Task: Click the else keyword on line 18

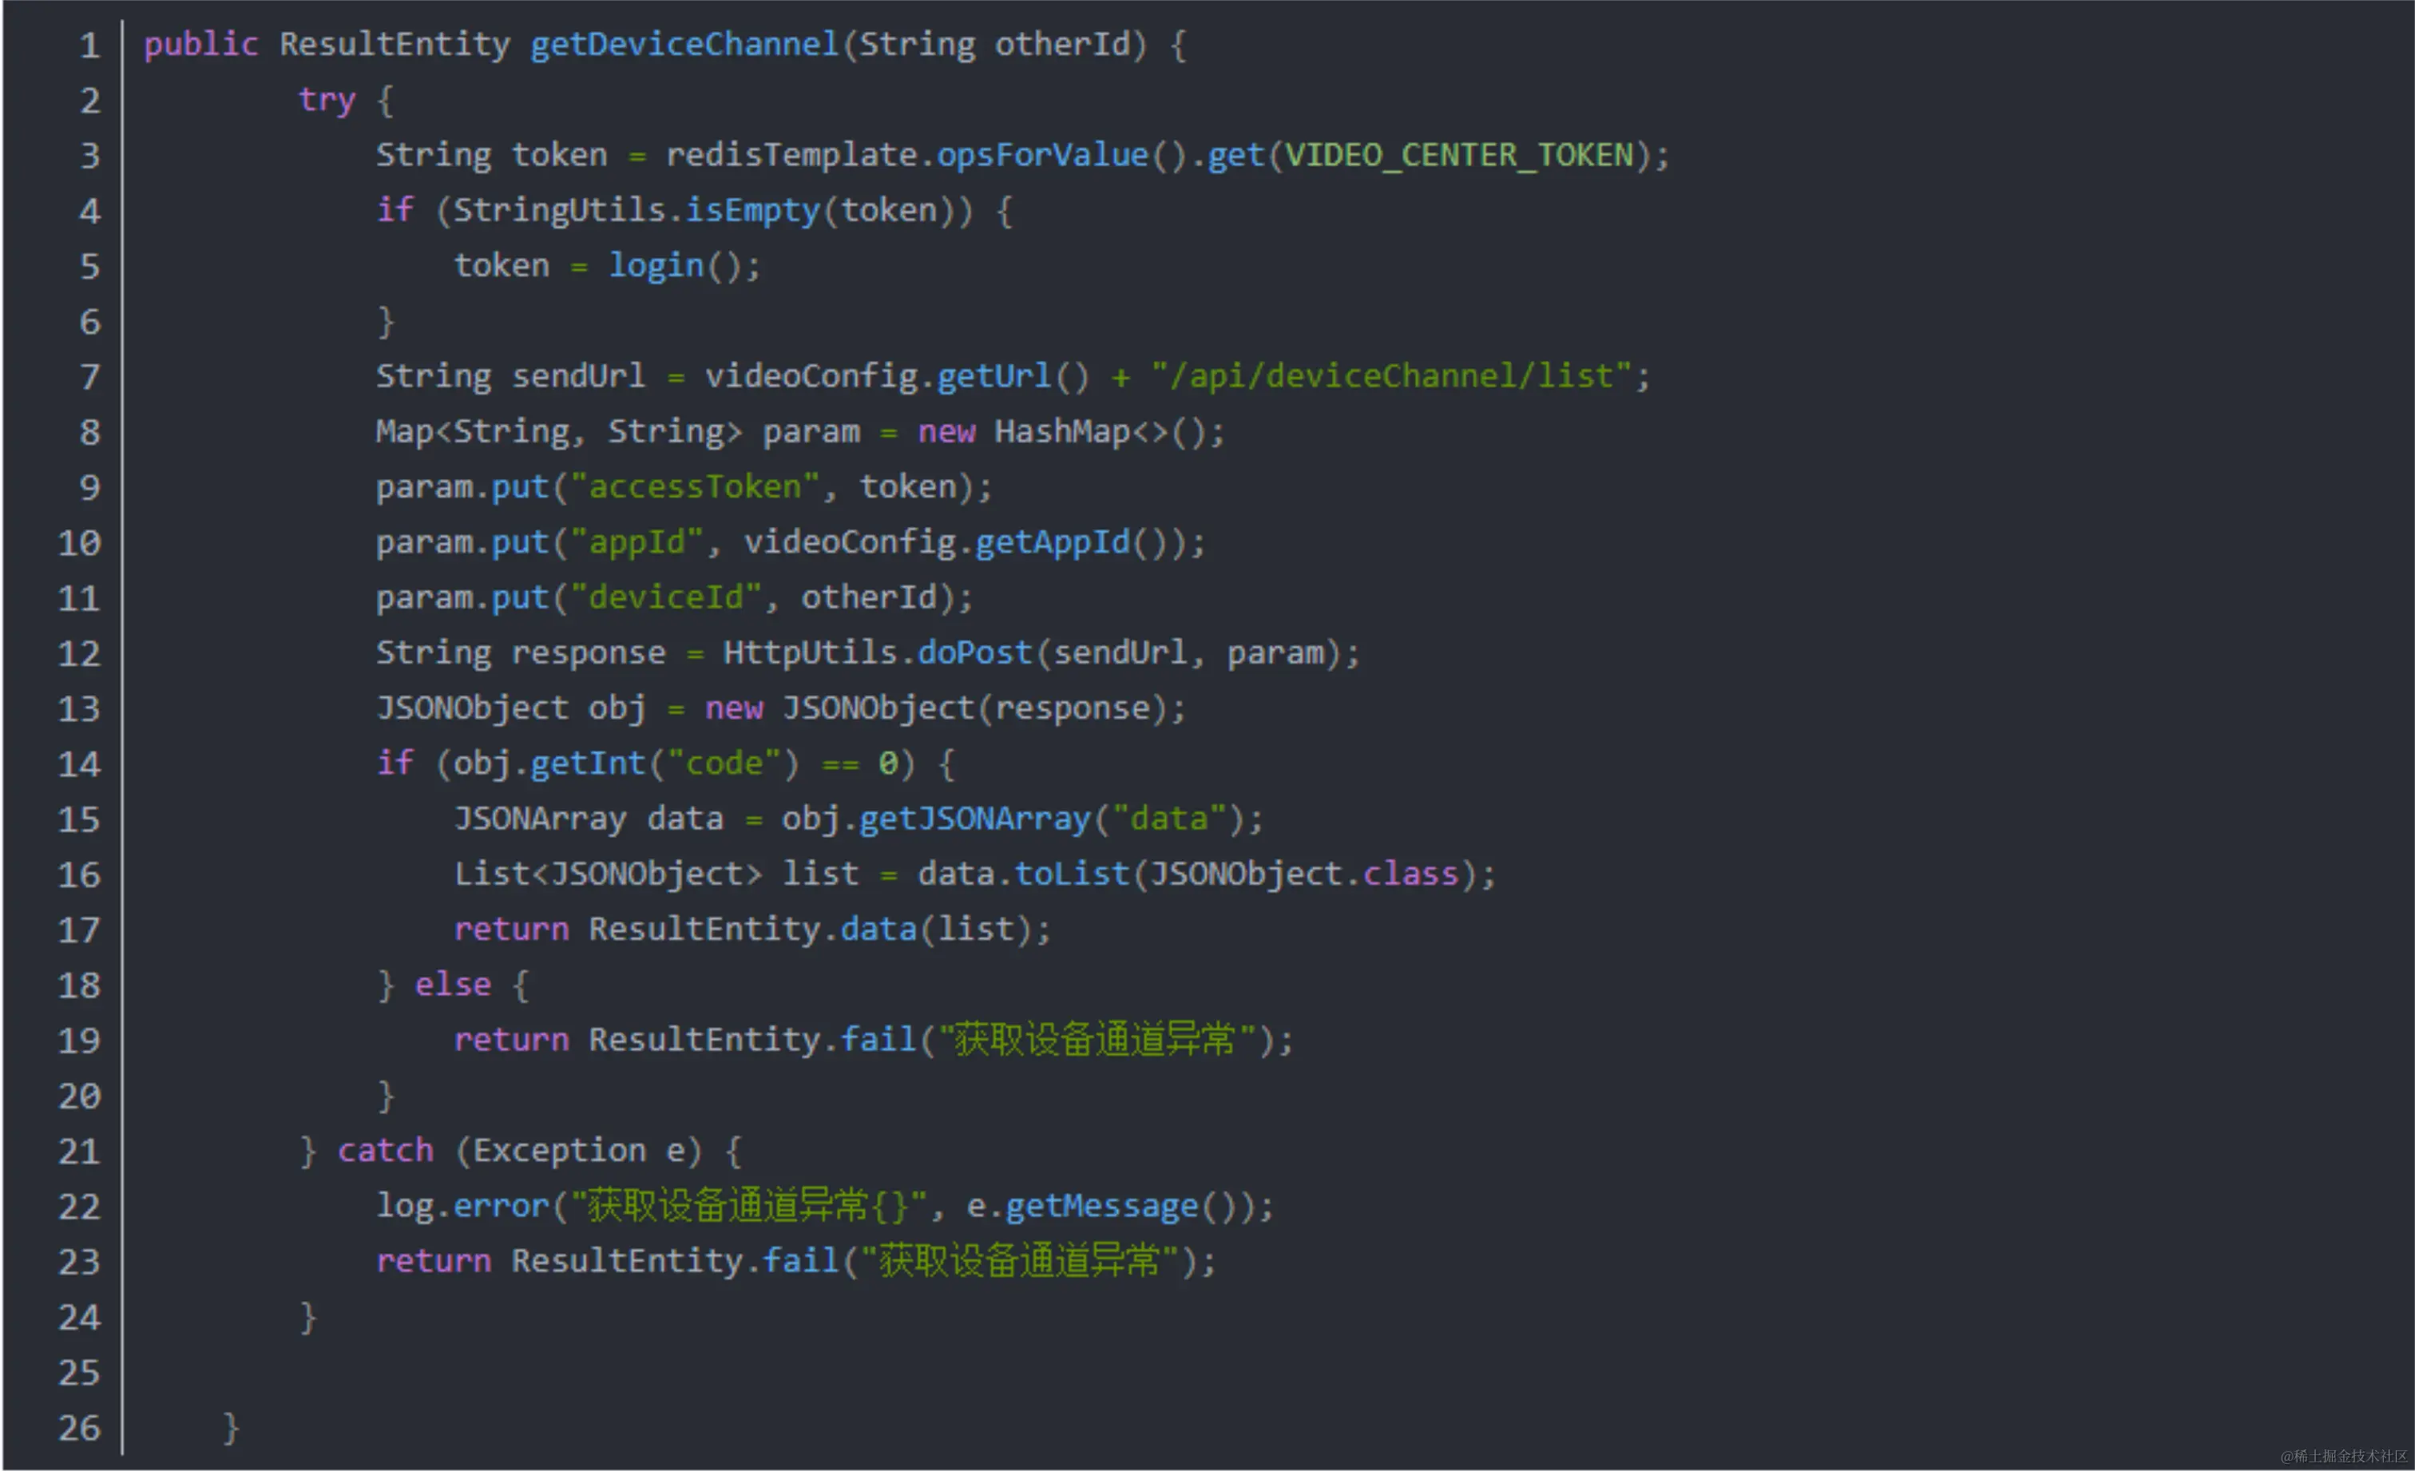Action: [x=452, y=984]
